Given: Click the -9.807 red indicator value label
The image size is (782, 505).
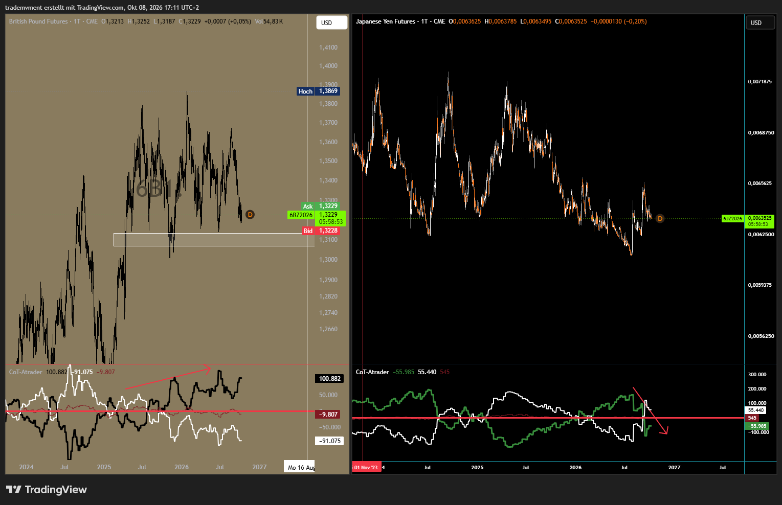Looking at the screenshot, I should point(328,415).
